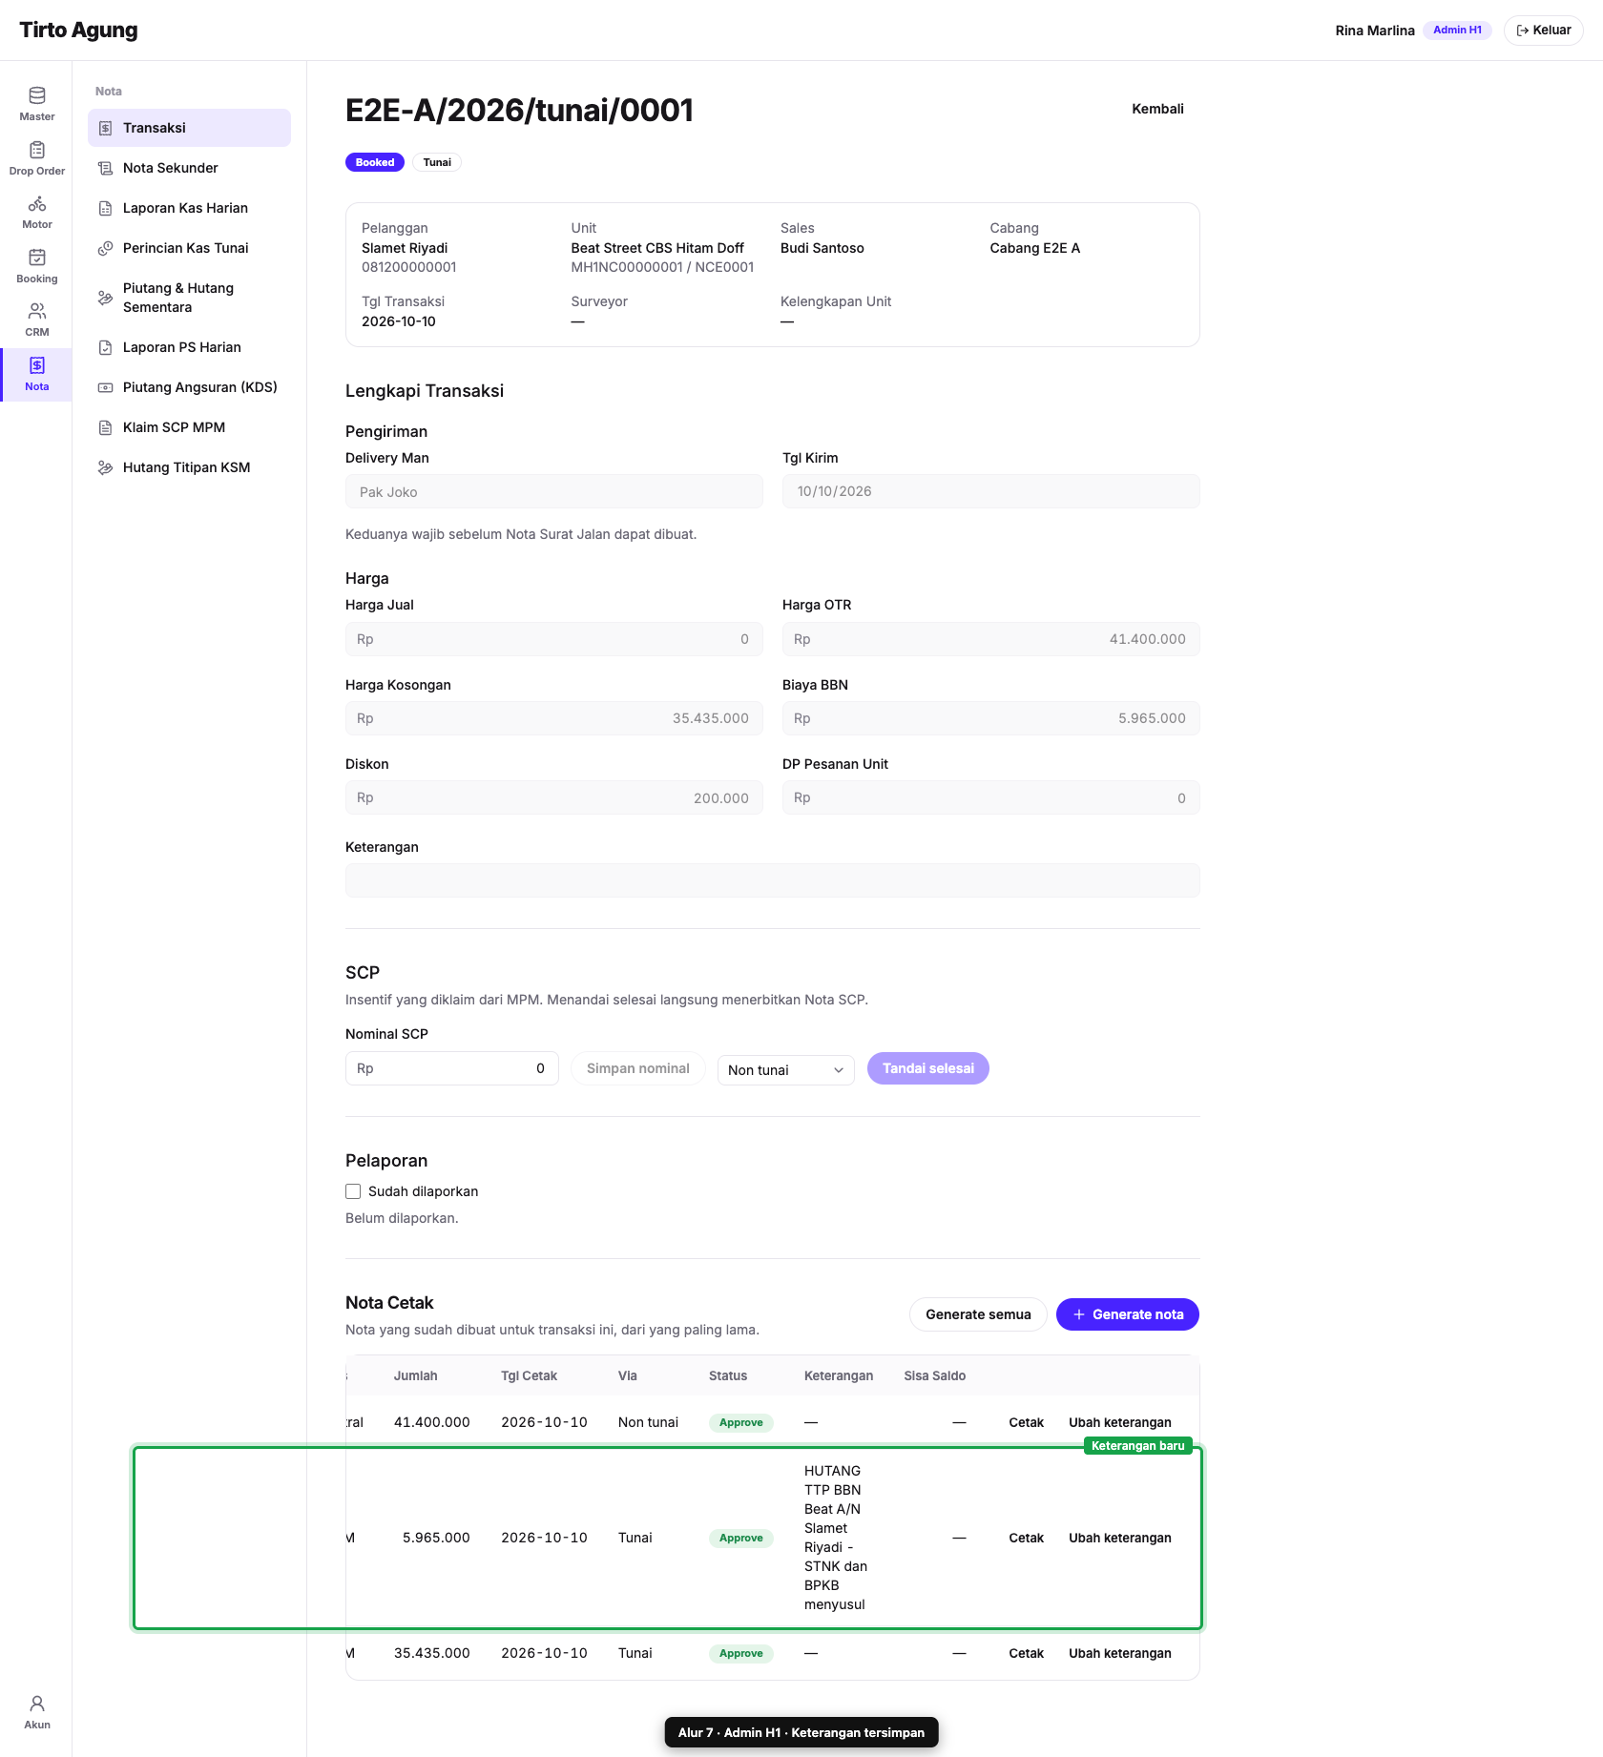The image size is (1603, 1757).
Task: Click the Transaksi menu icon
Action: coord(106,128)
